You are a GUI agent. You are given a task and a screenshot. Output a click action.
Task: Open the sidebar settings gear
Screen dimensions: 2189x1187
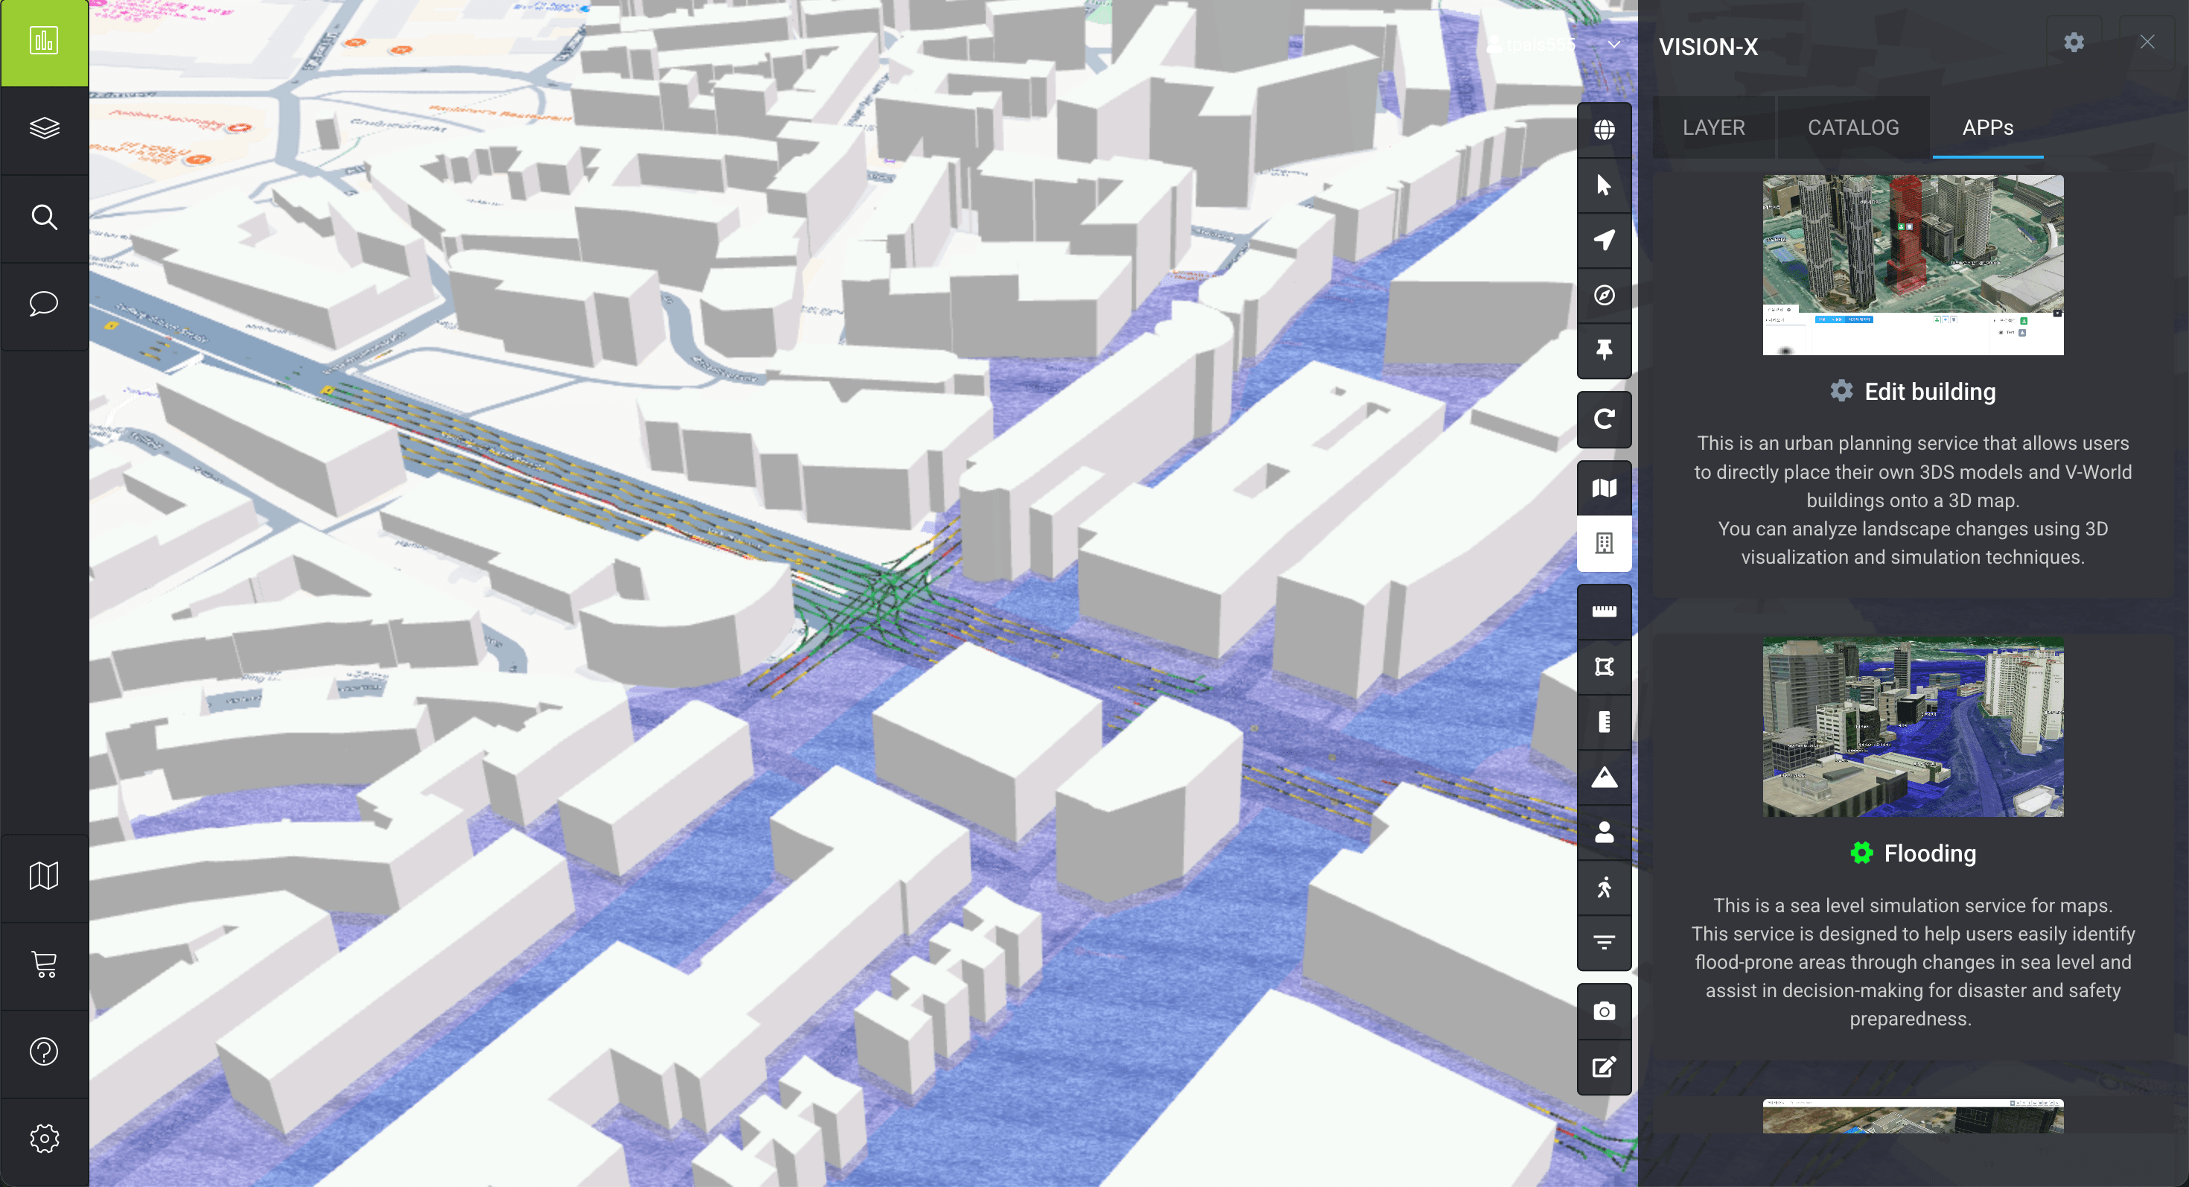coord(44,1139)
